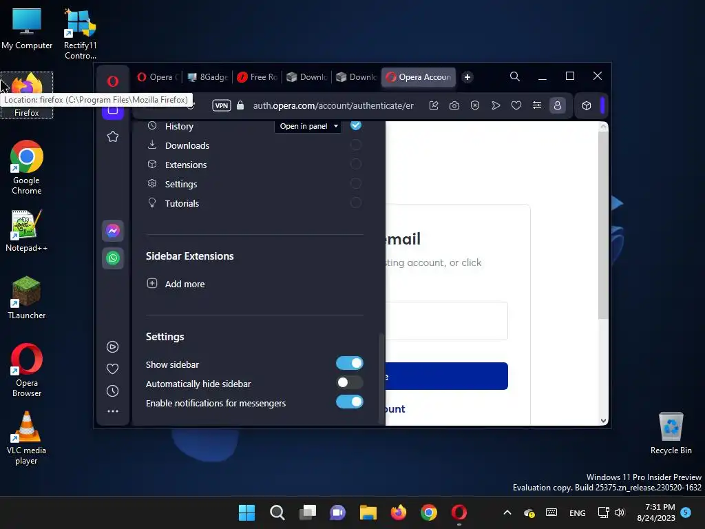
Task: Open File Explorer from the taskbar
Action: click(x=368, y=512)
